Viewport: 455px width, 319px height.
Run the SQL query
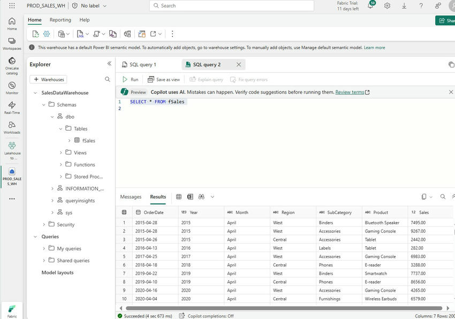coord(130,79)
